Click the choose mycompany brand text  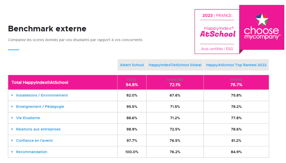[262, 33]
